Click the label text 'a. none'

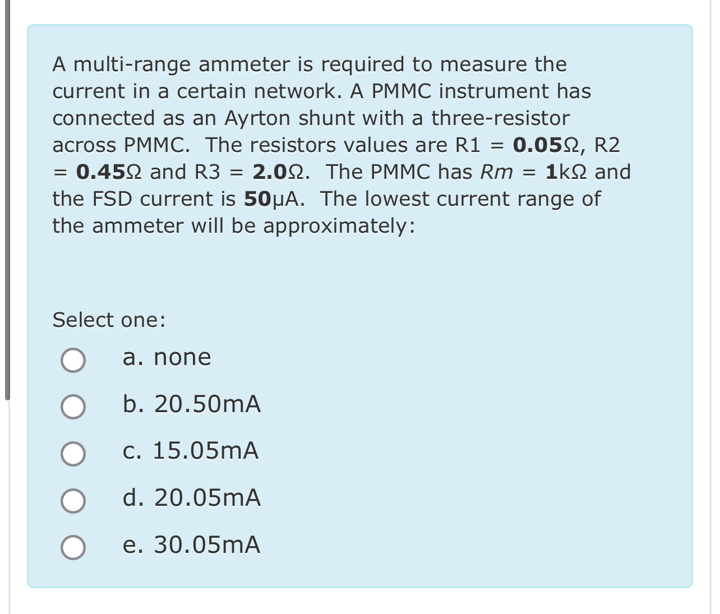(165, 357)
